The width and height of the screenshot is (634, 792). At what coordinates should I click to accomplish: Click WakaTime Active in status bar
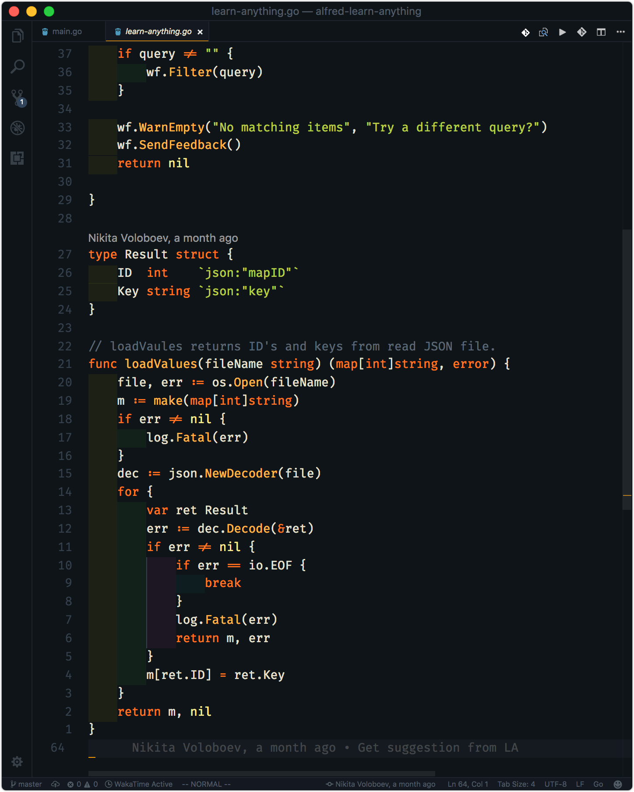click(x=139, y=784)
